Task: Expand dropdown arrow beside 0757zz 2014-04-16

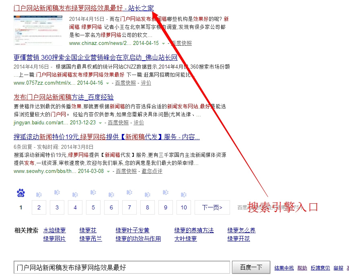Action: (x=107, y=83)
